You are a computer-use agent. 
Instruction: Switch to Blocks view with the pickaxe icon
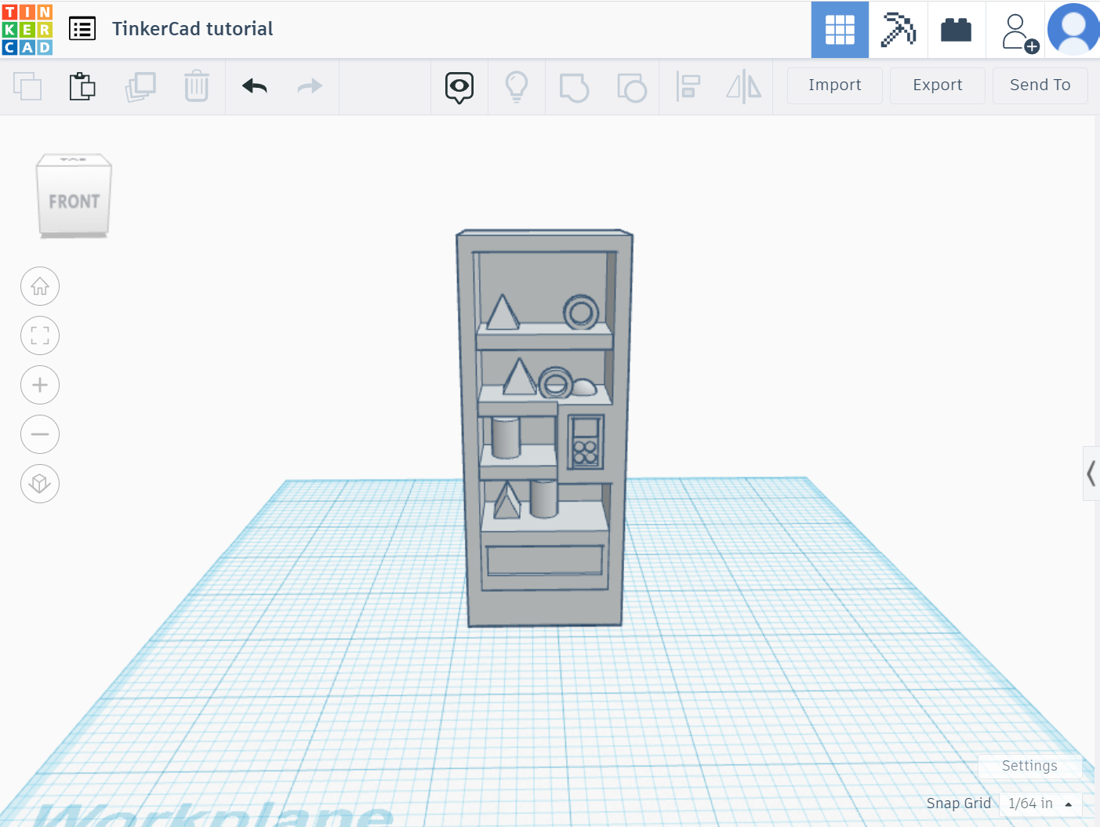899,29
